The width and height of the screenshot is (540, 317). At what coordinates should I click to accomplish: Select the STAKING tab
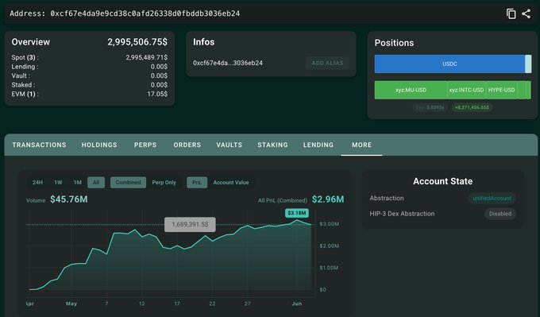pos(272,145)
